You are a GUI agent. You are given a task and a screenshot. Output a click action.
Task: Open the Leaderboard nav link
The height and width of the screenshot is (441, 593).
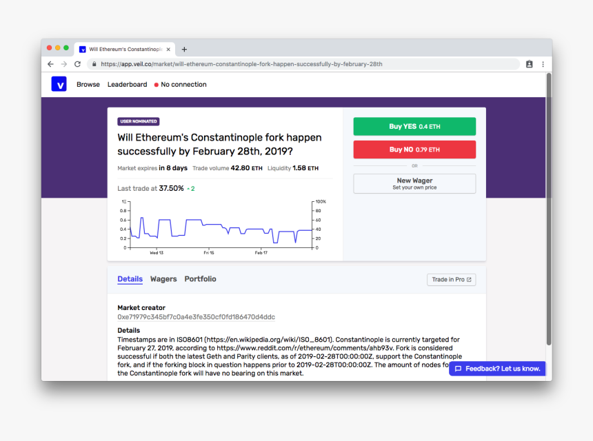(x=127, y=84)
